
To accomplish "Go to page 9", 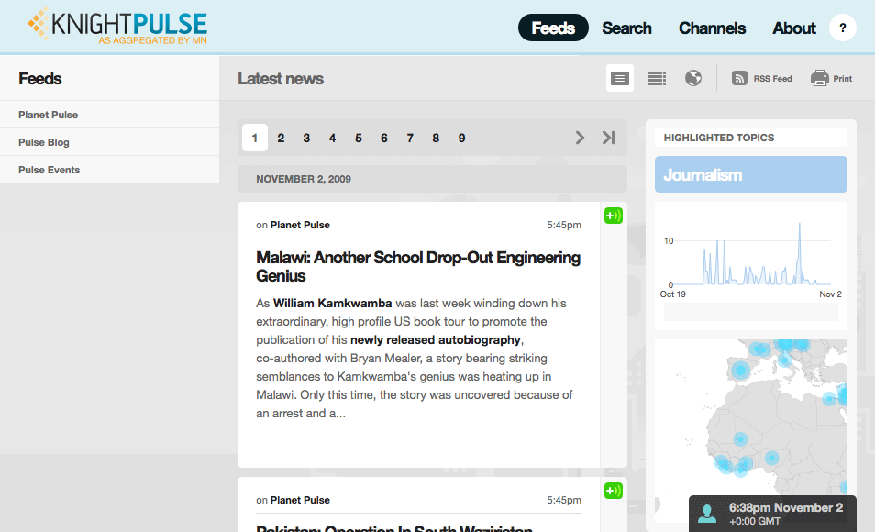I will pos(461,138).
